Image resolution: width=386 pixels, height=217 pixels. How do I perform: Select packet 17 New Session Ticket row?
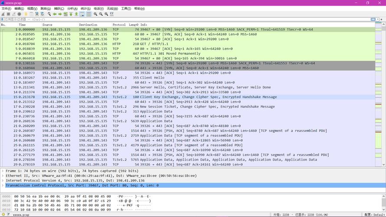click(188, 106)
